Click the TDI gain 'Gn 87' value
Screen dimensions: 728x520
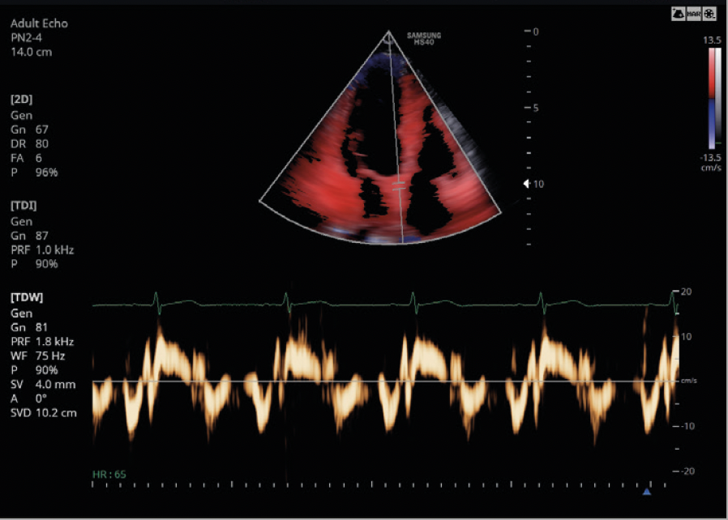coord(29,236)
